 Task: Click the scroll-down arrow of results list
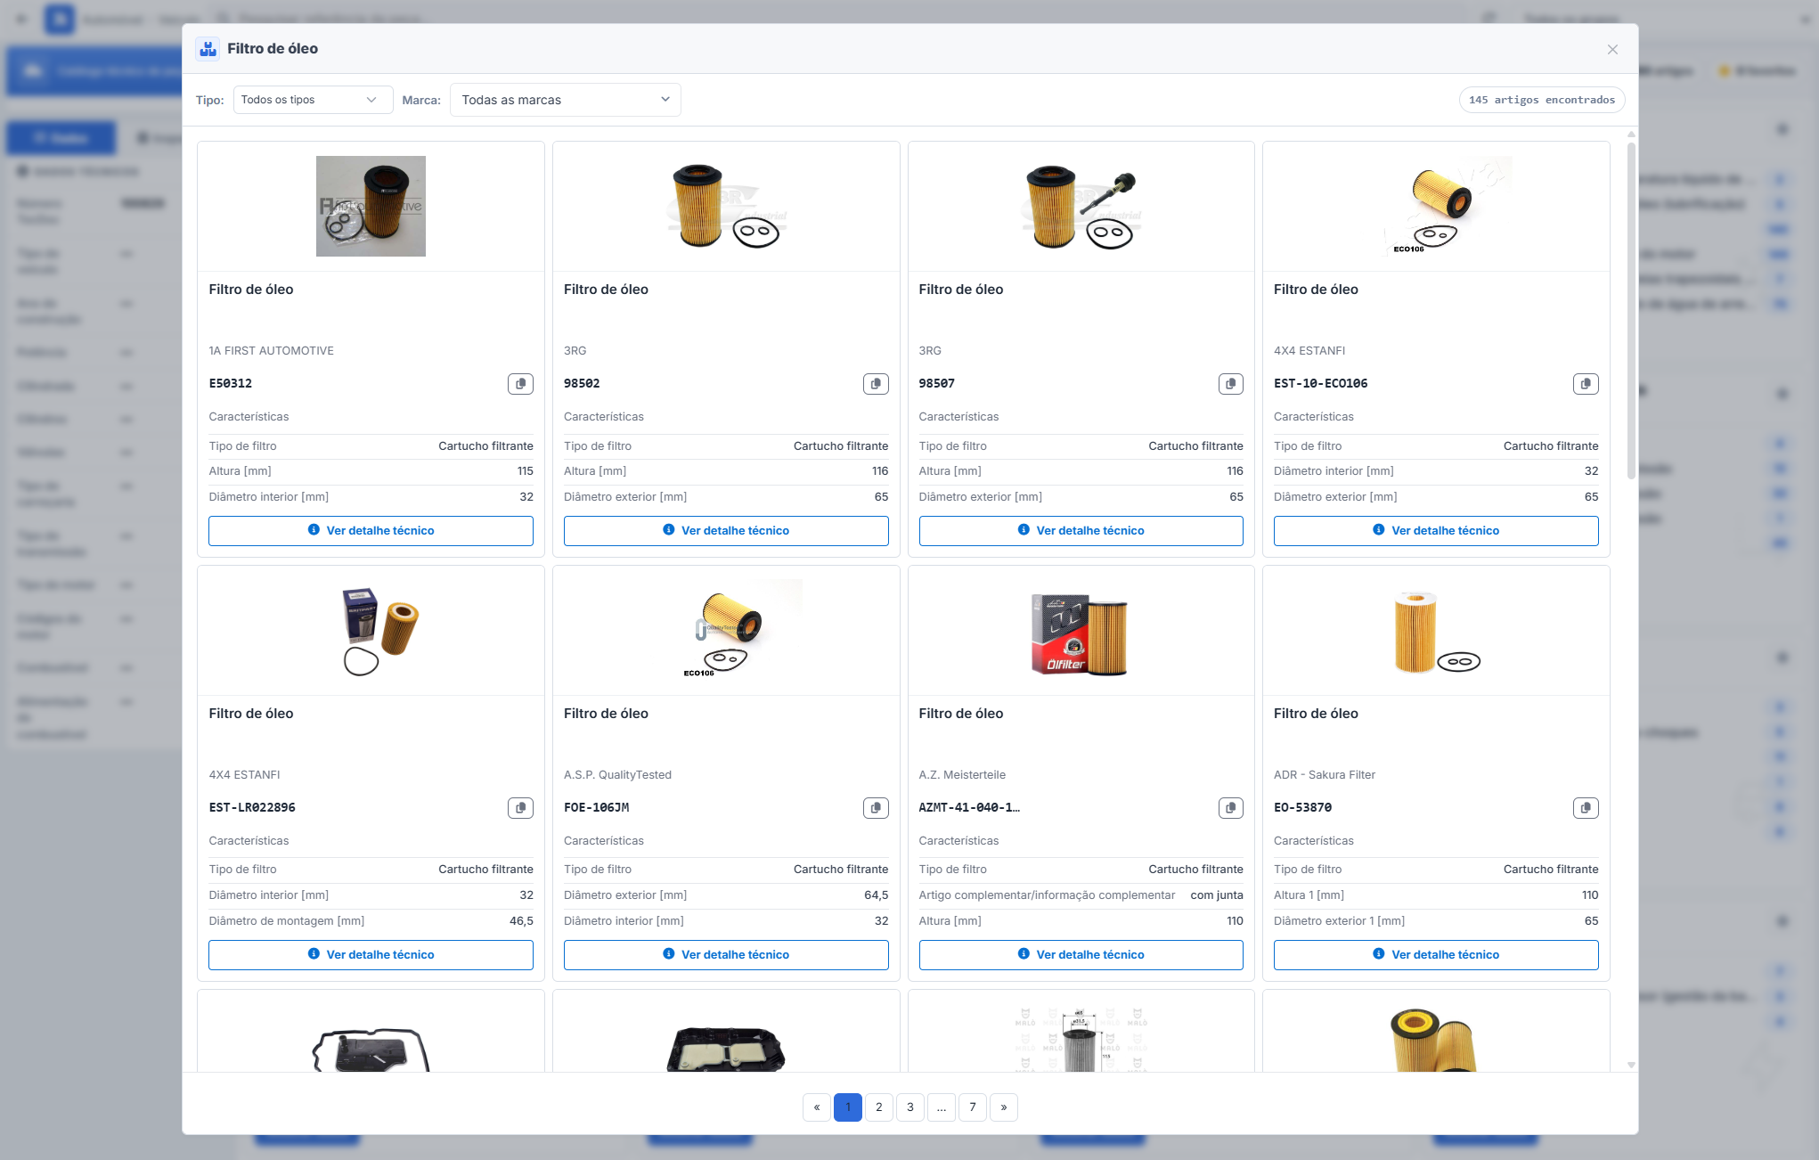1631,1065
